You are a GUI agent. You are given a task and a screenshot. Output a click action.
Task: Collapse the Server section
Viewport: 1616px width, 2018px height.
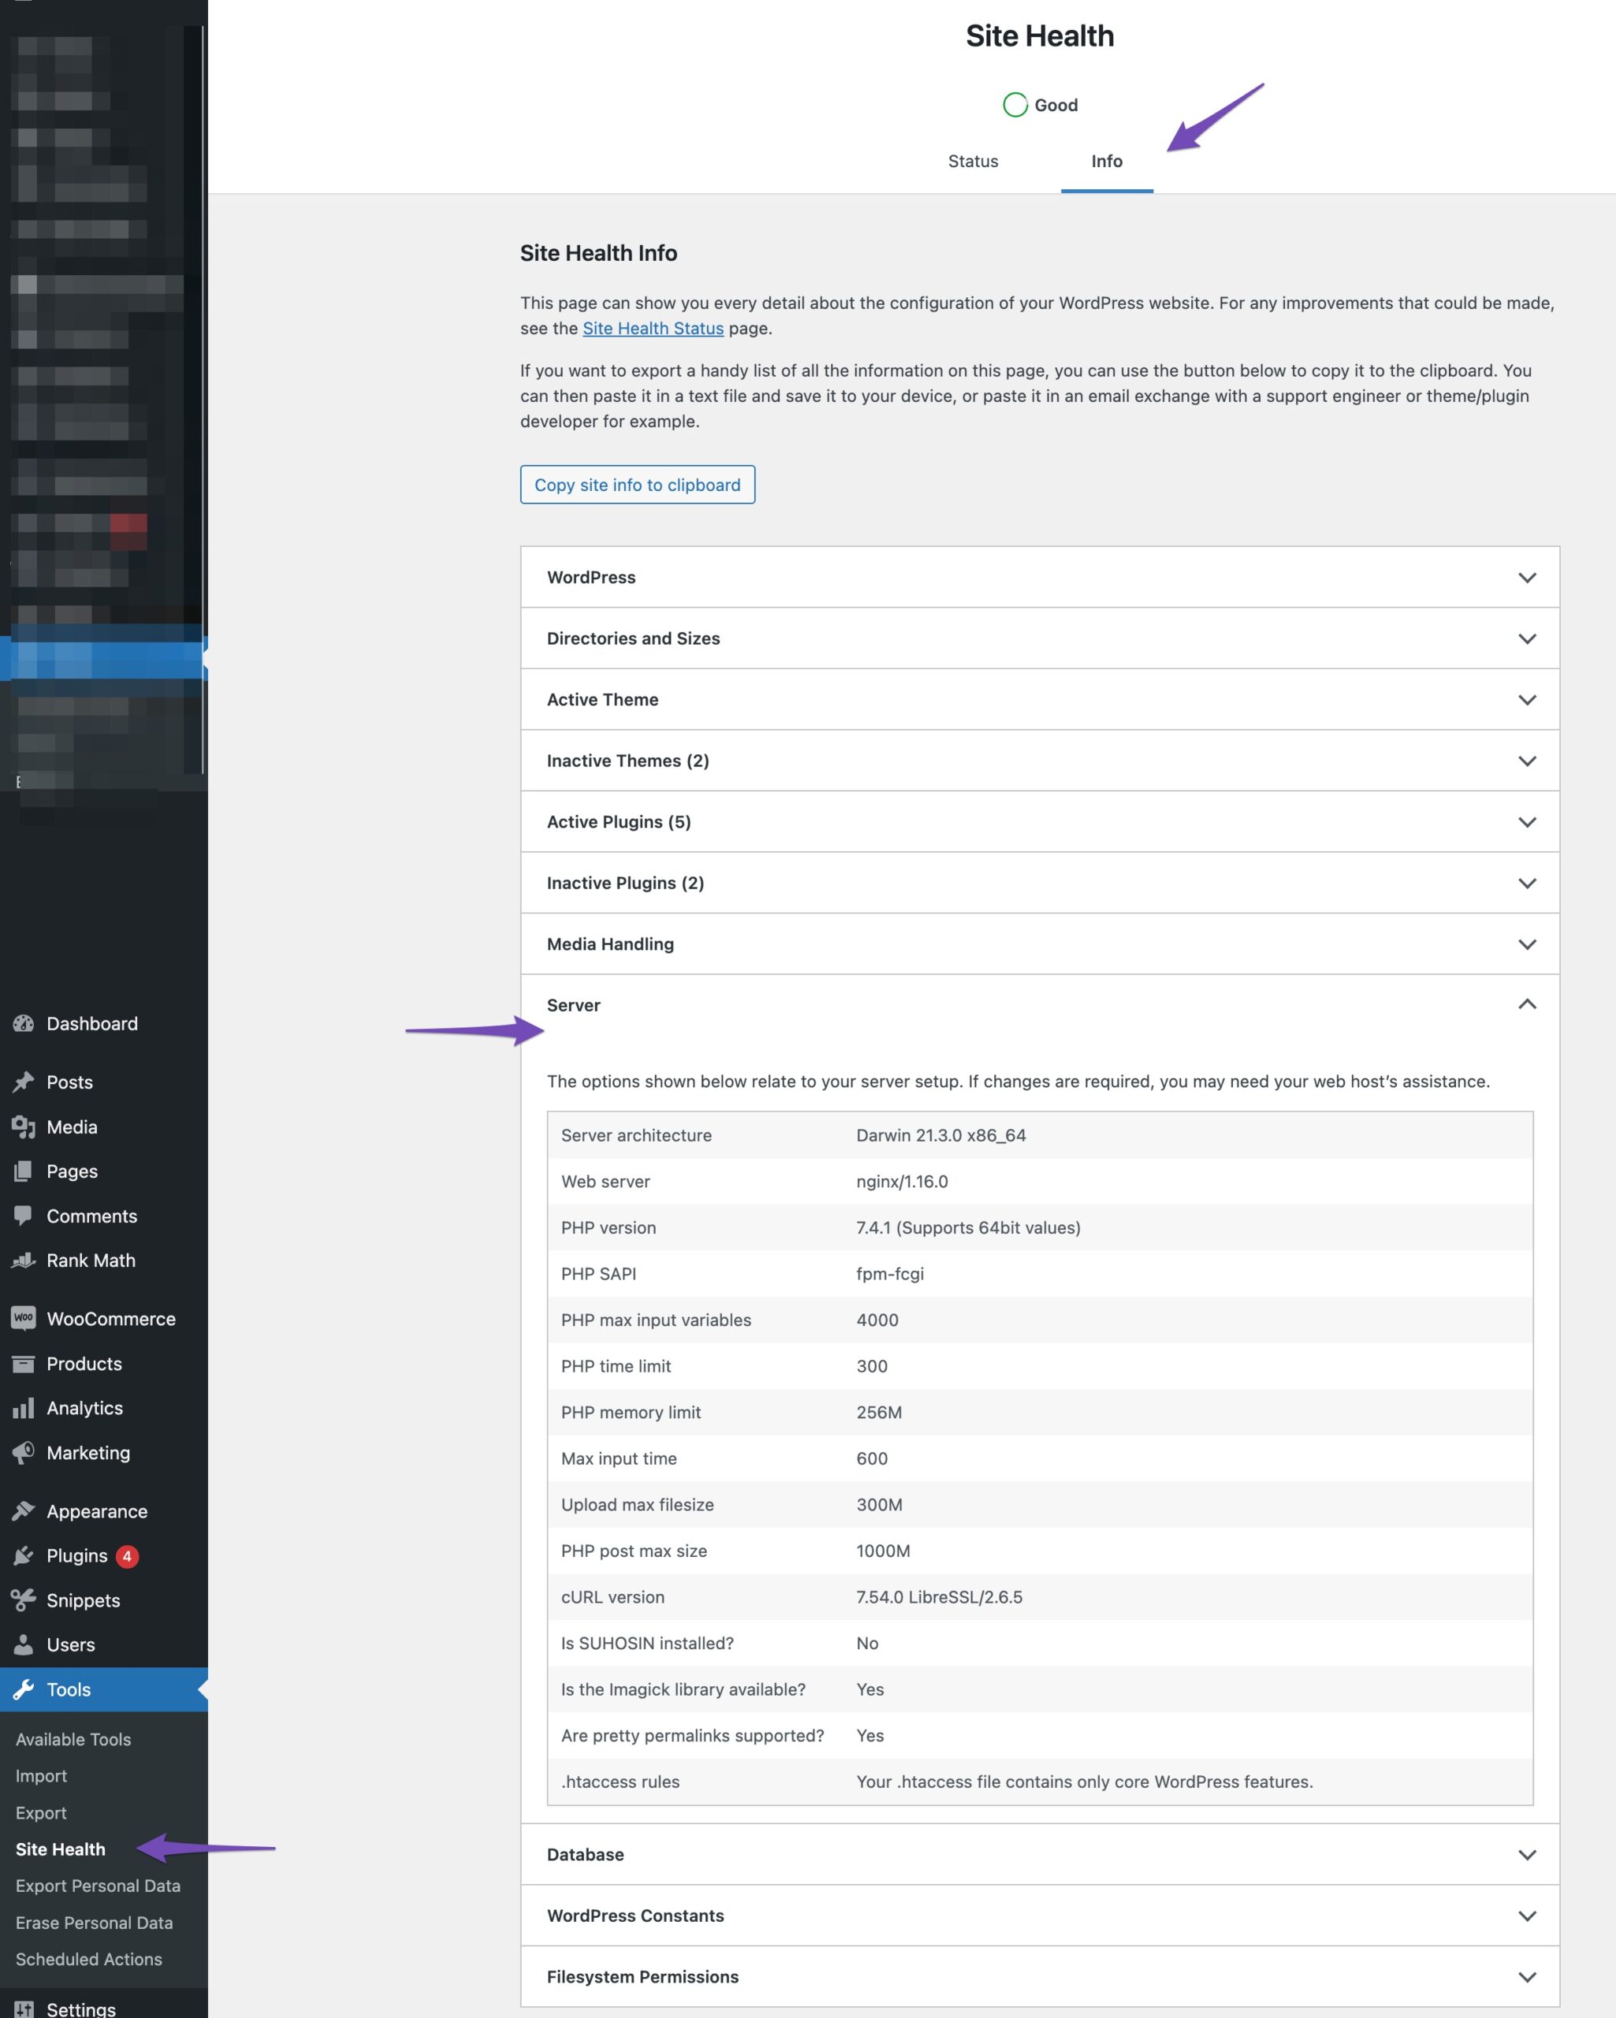pos(1525,1003)
